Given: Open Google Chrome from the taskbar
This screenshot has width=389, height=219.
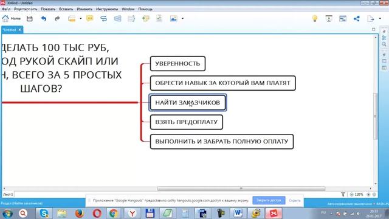Looking at the screenshot, I should [114, 214].
